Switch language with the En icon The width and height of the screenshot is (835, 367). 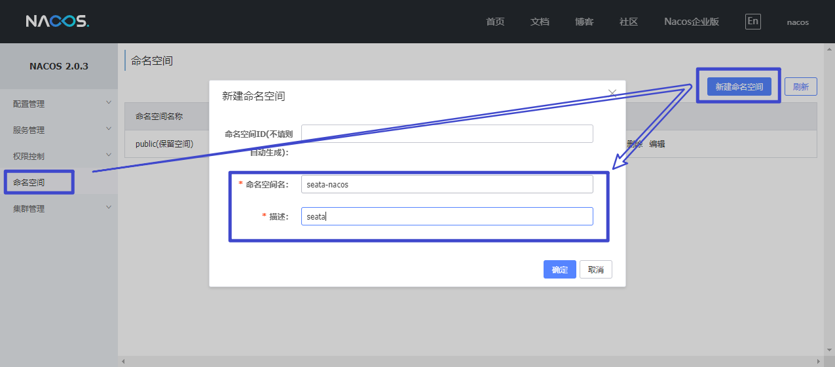coord(752,21)
